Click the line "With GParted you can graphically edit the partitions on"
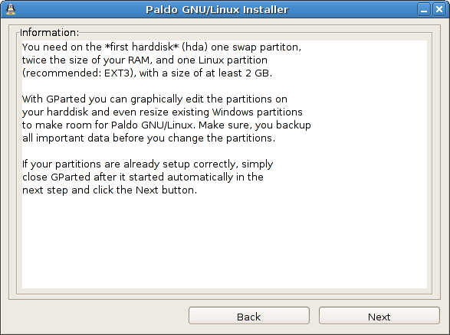The image size is (450, 335). click(x=155, y=99)
